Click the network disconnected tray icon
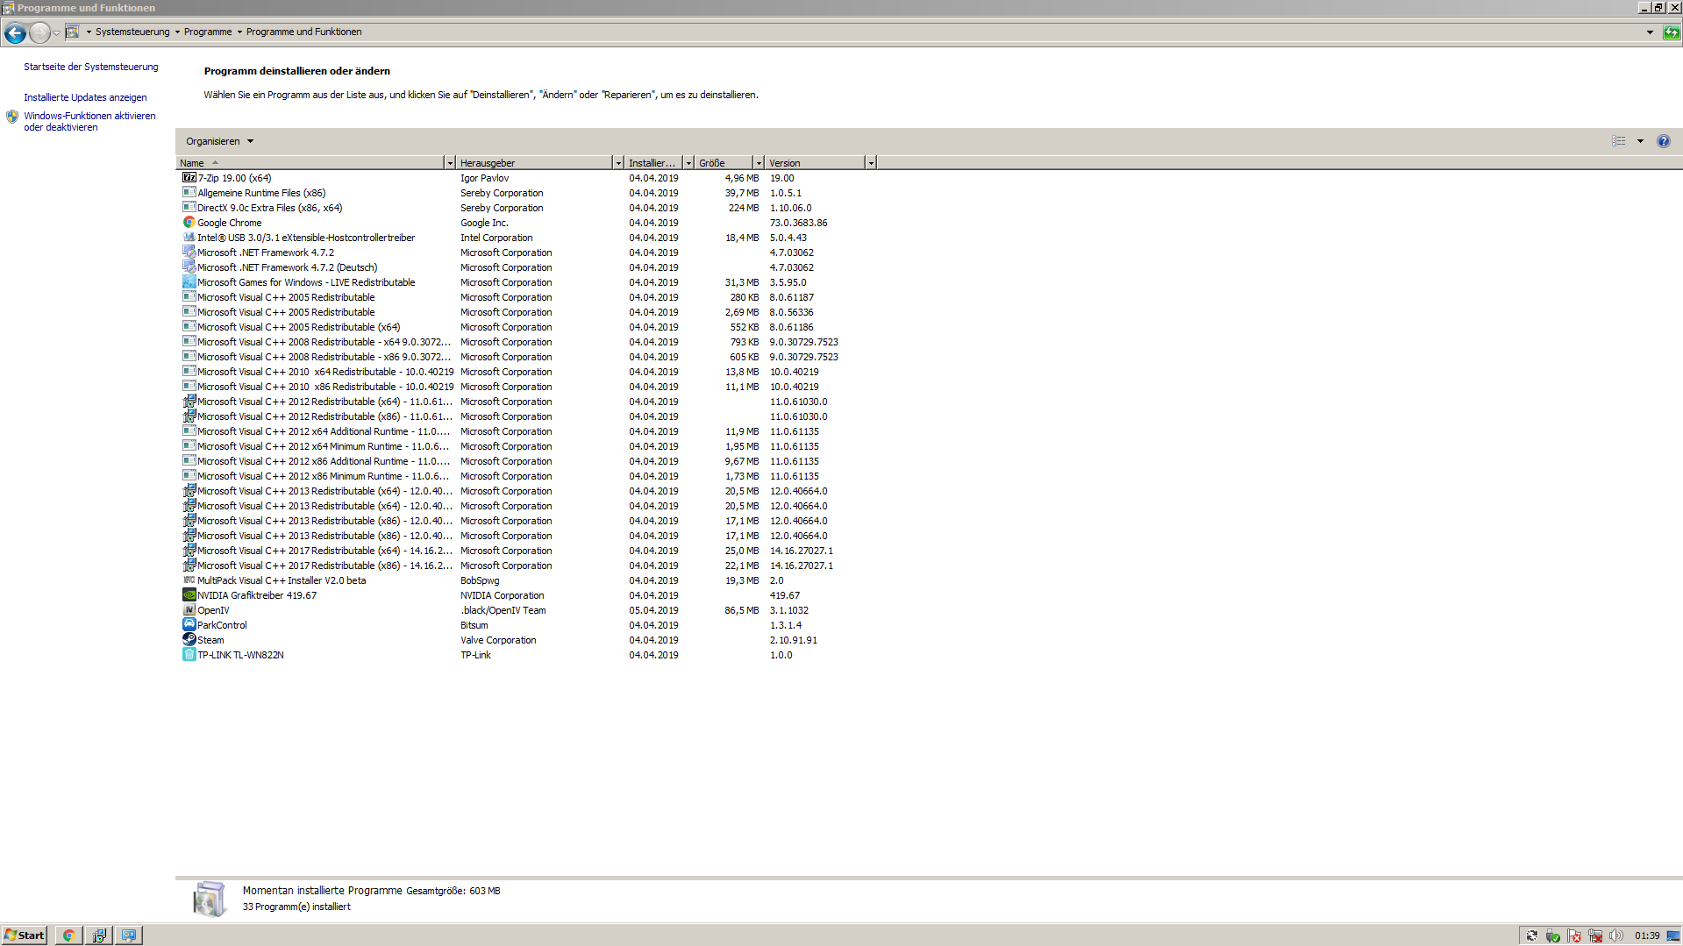 click(x=1595, y=935)
